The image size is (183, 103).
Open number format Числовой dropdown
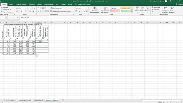pos(87,8)
